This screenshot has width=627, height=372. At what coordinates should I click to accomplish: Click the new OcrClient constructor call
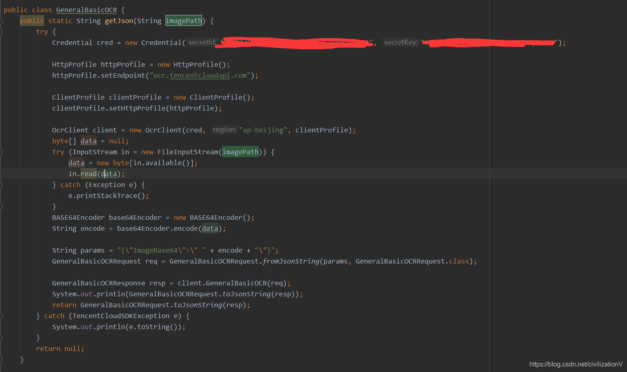pyautogui.click(x=155, y=130)
